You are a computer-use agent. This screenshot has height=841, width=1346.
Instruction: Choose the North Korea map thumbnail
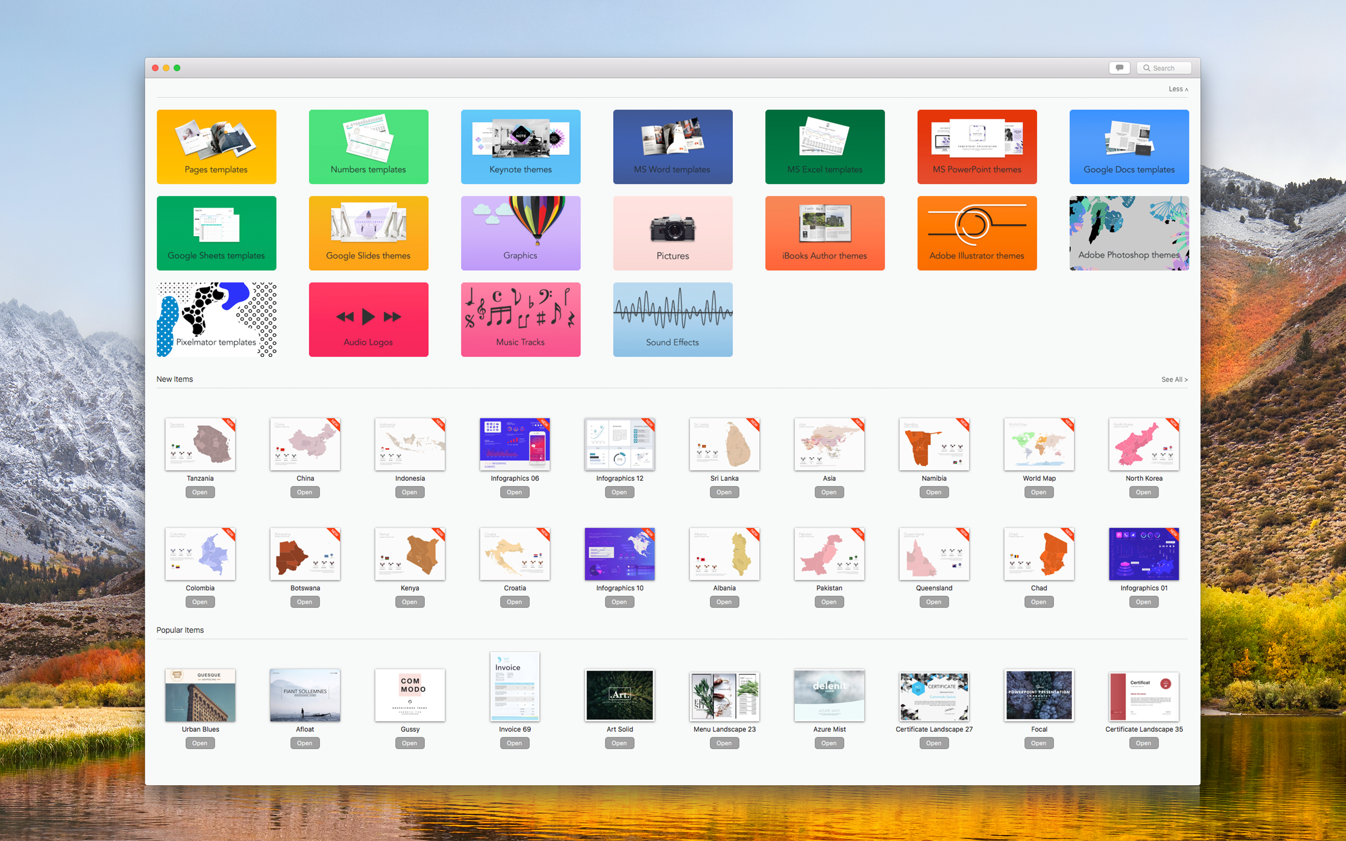point(1143,444)
